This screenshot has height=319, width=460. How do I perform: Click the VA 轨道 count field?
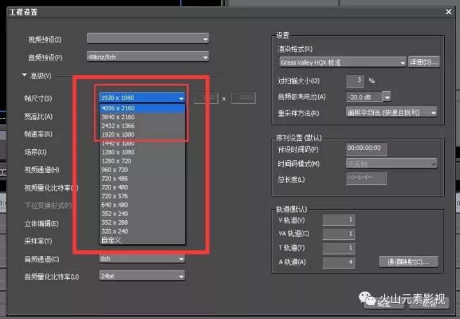(339, 234)
